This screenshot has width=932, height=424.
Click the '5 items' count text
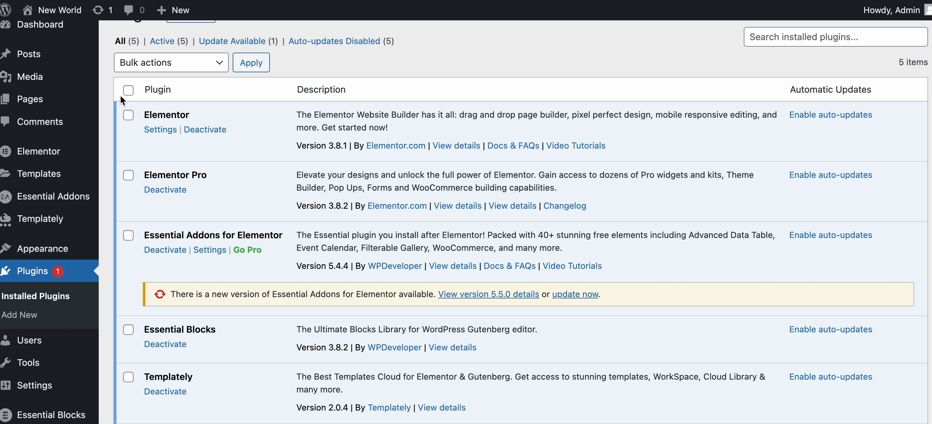pos(913,62)
